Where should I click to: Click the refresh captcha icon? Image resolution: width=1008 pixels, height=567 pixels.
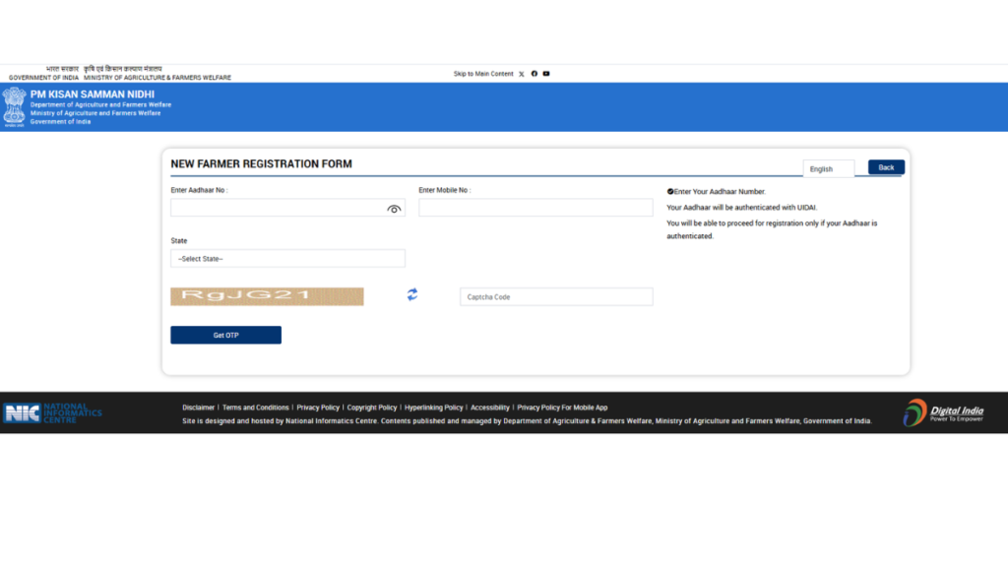[412, 294]
